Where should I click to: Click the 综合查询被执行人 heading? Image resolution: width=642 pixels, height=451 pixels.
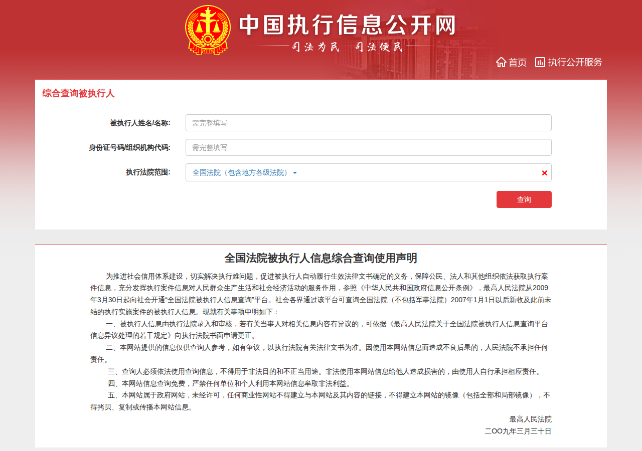pyautogui.click(x=79, y=93)
